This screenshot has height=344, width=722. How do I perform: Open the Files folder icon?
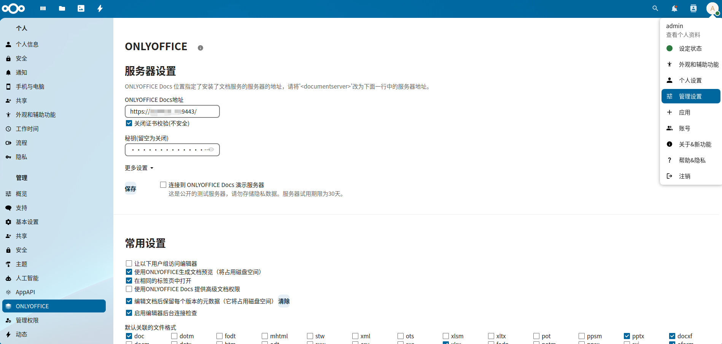[x=62, y=8]
